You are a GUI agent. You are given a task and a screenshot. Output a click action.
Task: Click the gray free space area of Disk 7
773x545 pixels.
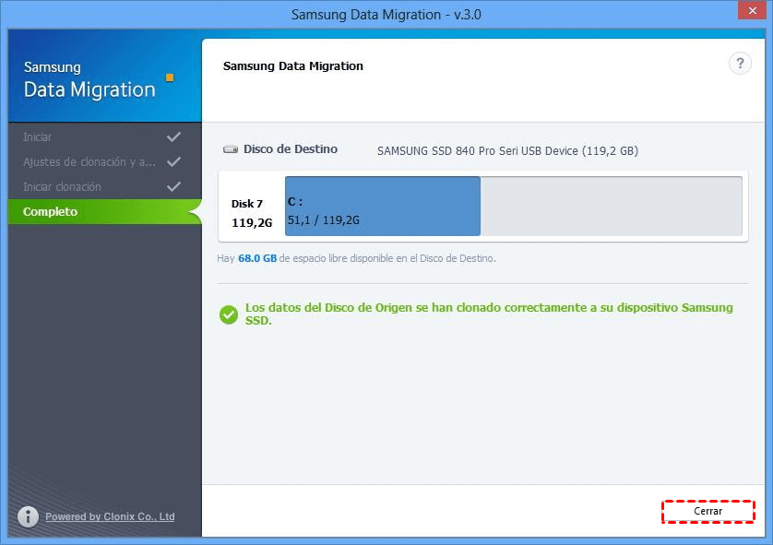[612, 206]
